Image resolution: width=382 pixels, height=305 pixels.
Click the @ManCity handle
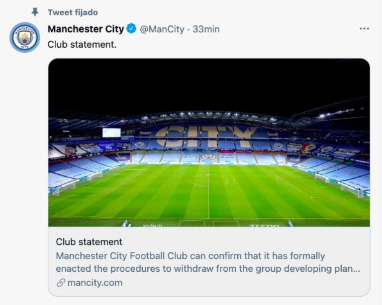pos(162,29)
